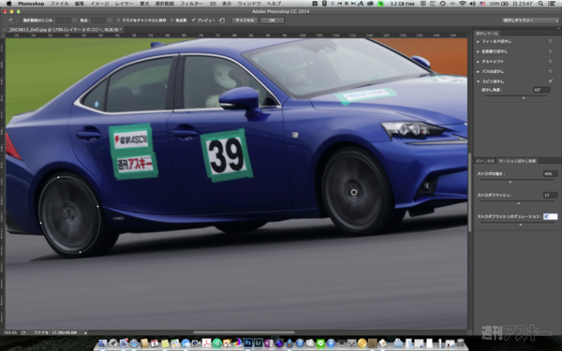This screenshot has width=562, height=351.
Task: Click the strobe strength slider handle
Action: point(510,182)
